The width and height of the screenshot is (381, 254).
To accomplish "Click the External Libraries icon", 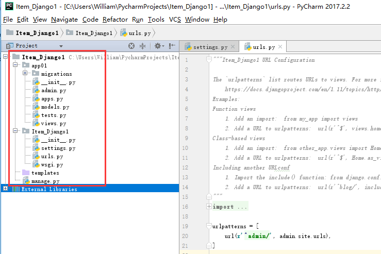I will [16, 189].
